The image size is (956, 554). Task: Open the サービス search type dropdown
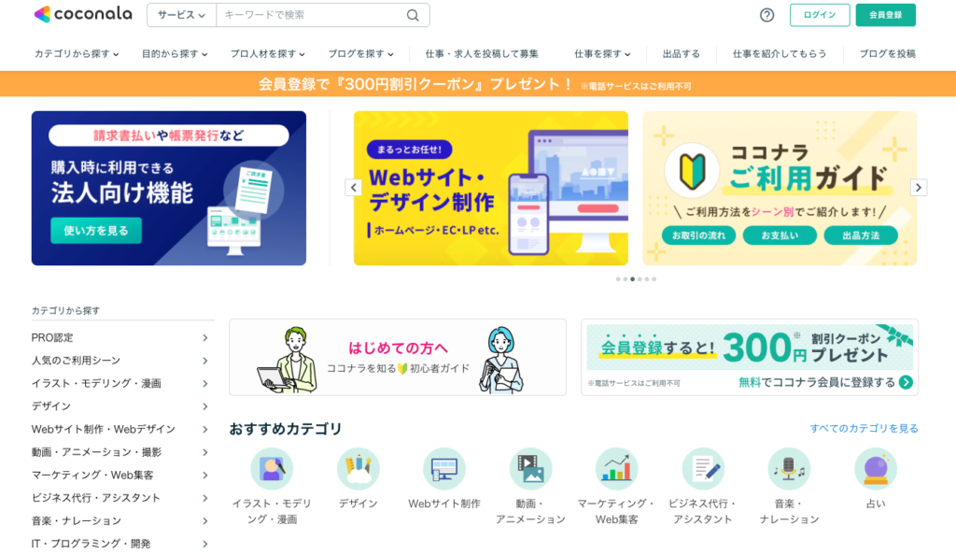(182, 15)
